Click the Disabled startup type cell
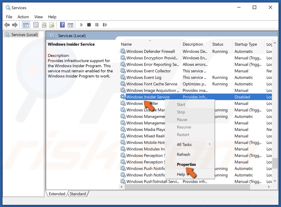 242,97
